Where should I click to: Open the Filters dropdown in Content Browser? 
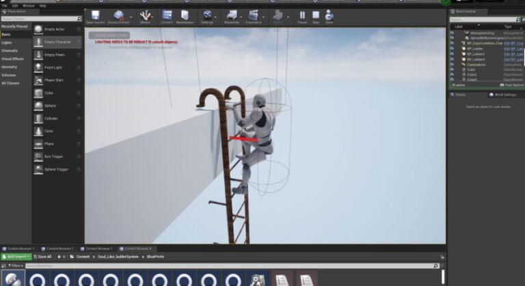tap(16, 266)
